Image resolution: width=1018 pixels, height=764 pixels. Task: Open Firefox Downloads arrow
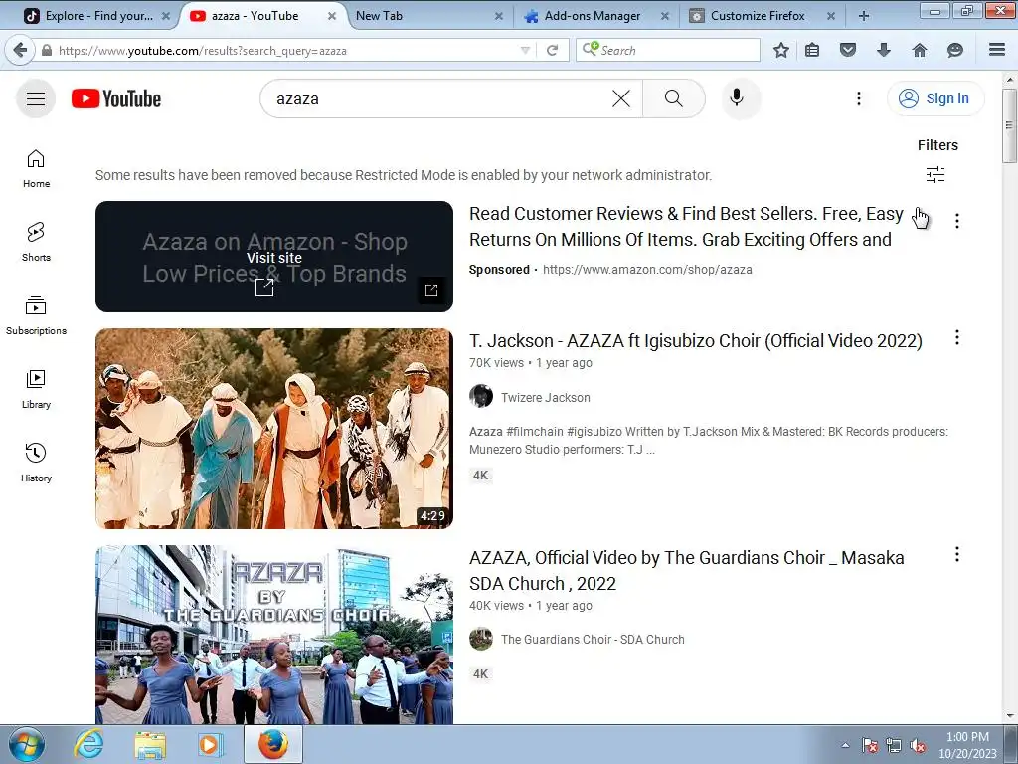click(x=884, y=50)
